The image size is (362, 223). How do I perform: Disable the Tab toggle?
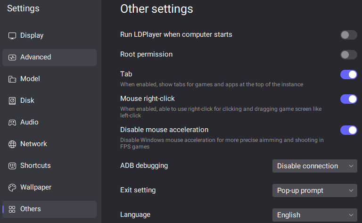pos(349,74)
